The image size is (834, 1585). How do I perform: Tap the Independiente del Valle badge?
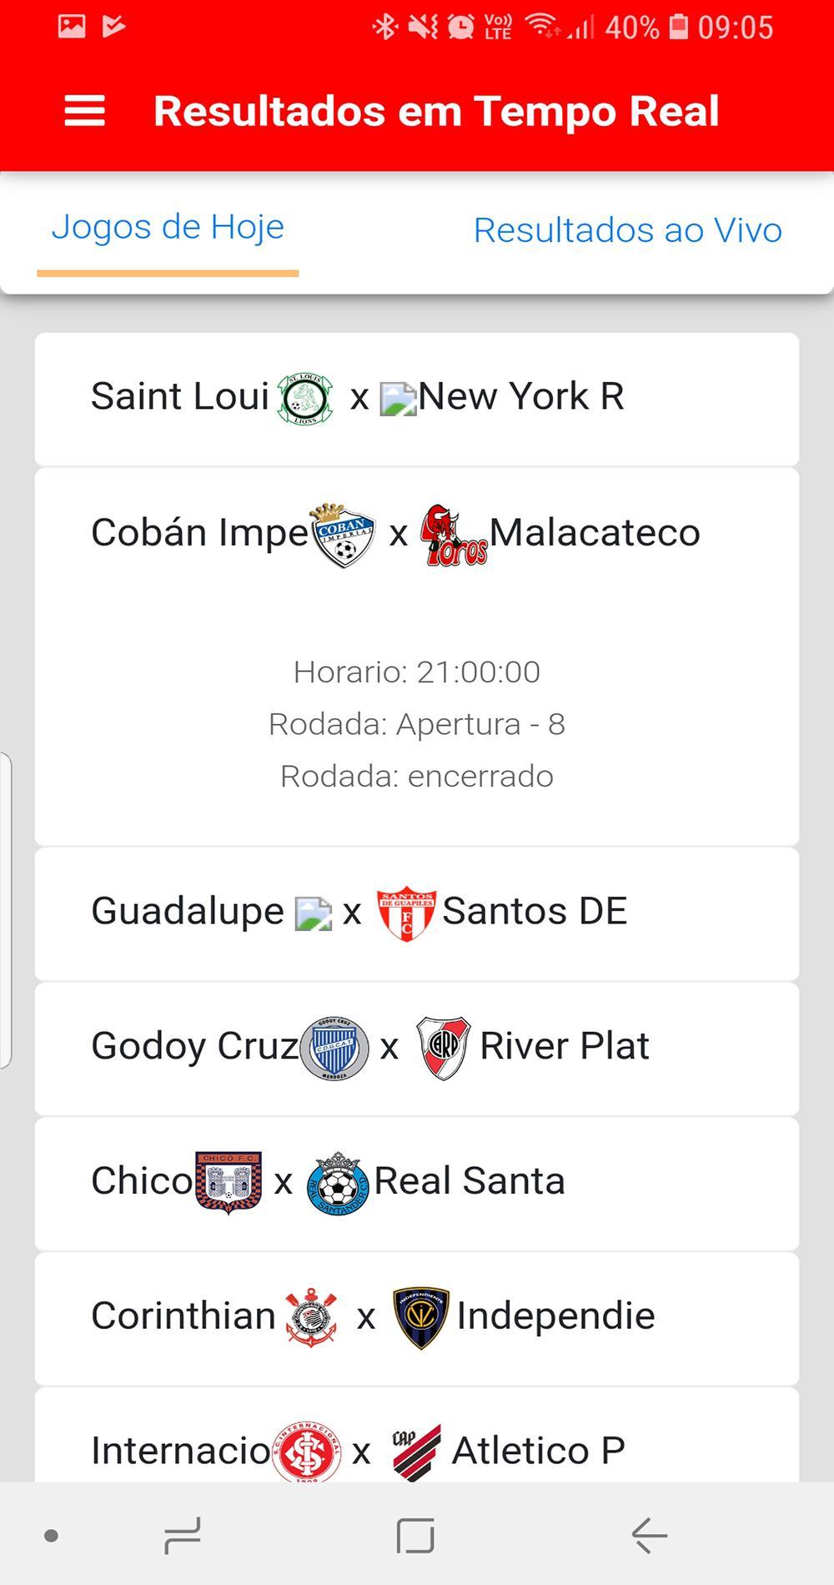[420, 1318]
